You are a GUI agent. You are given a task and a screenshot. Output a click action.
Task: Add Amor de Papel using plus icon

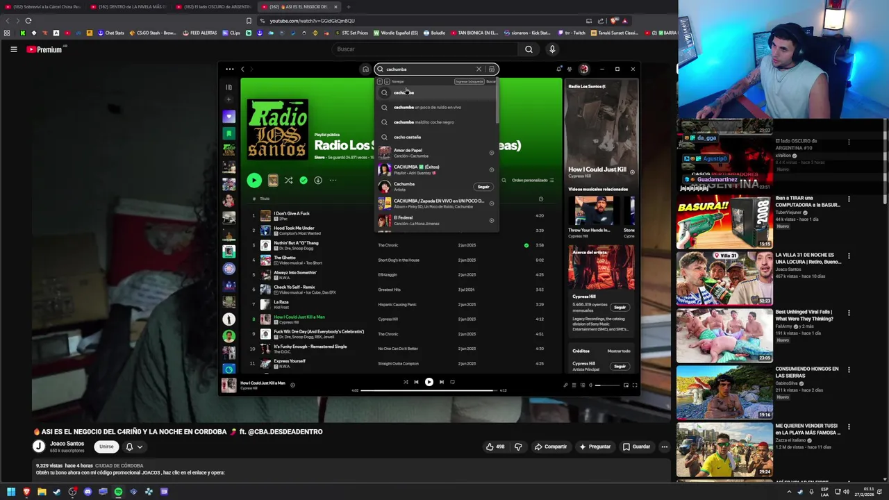click(492, 153)
